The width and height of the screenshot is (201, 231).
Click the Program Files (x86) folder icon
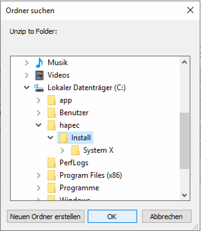[x=51, y=175]
